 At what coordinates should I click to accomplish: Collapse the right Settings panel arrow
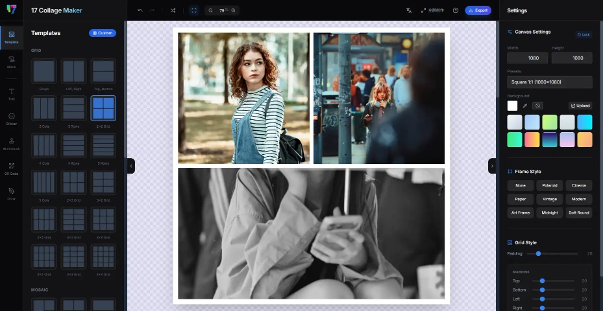[x=492, y=166]
